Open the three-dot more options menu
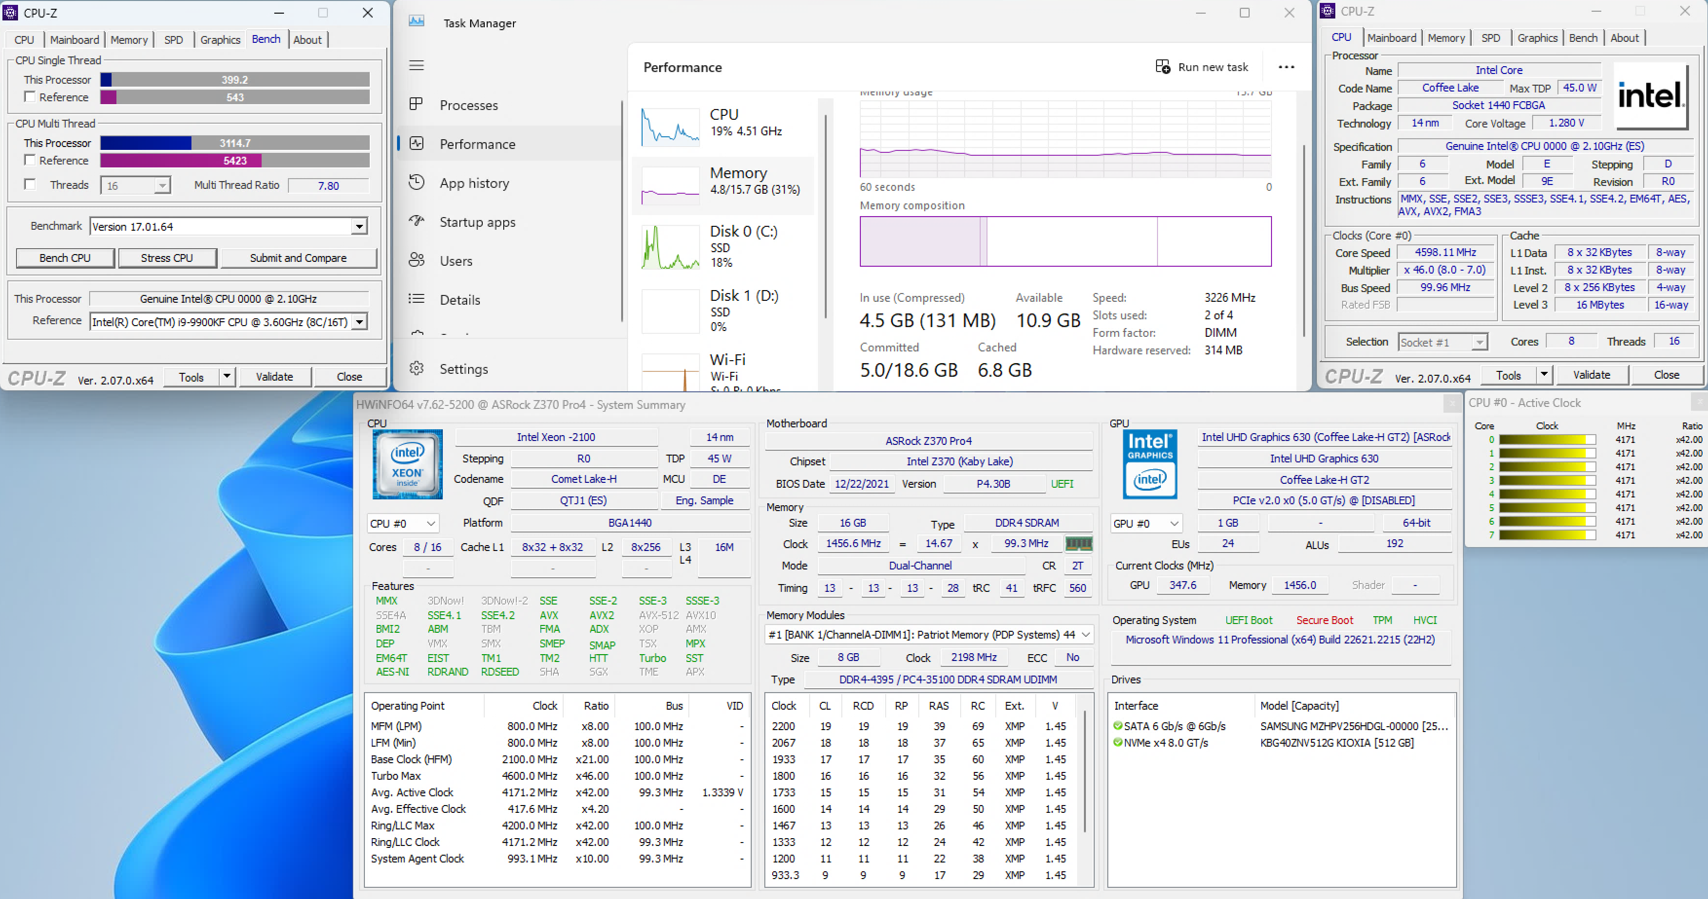The width and height of the screenshot is (1708, 899). point(1286,67)
